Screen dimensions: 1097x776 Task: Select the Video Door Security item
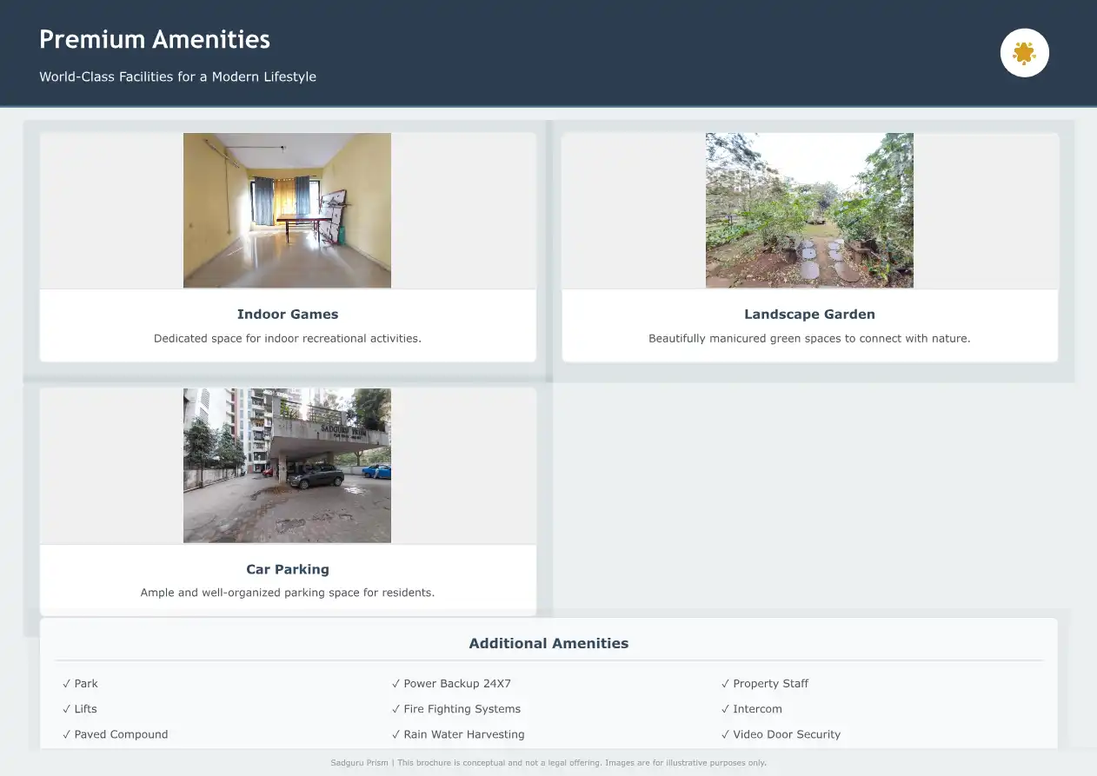coord(786,734)
